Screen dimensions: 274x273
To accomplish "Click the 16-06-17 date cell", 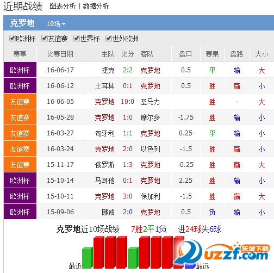I will coord(60,70).
